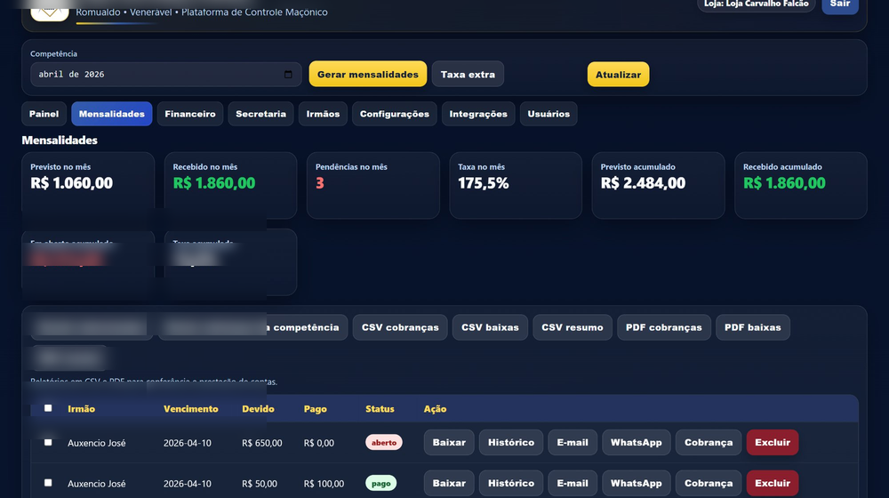Select the Usuários tab
The image size is (889, 498).
(x=549, y=114)
